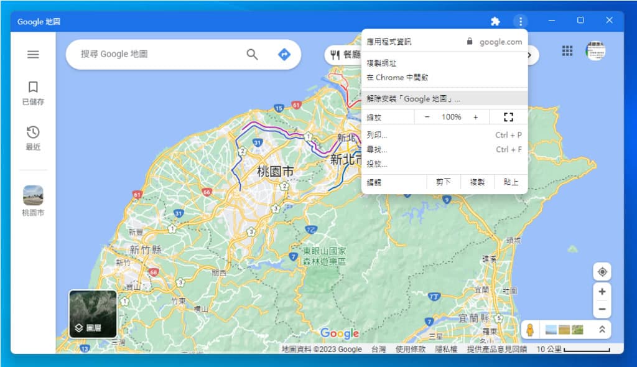The width and height of the screenshot is (637, 367).
Task: Maximize the Google 地圖 window
Action: pos(580,21)
